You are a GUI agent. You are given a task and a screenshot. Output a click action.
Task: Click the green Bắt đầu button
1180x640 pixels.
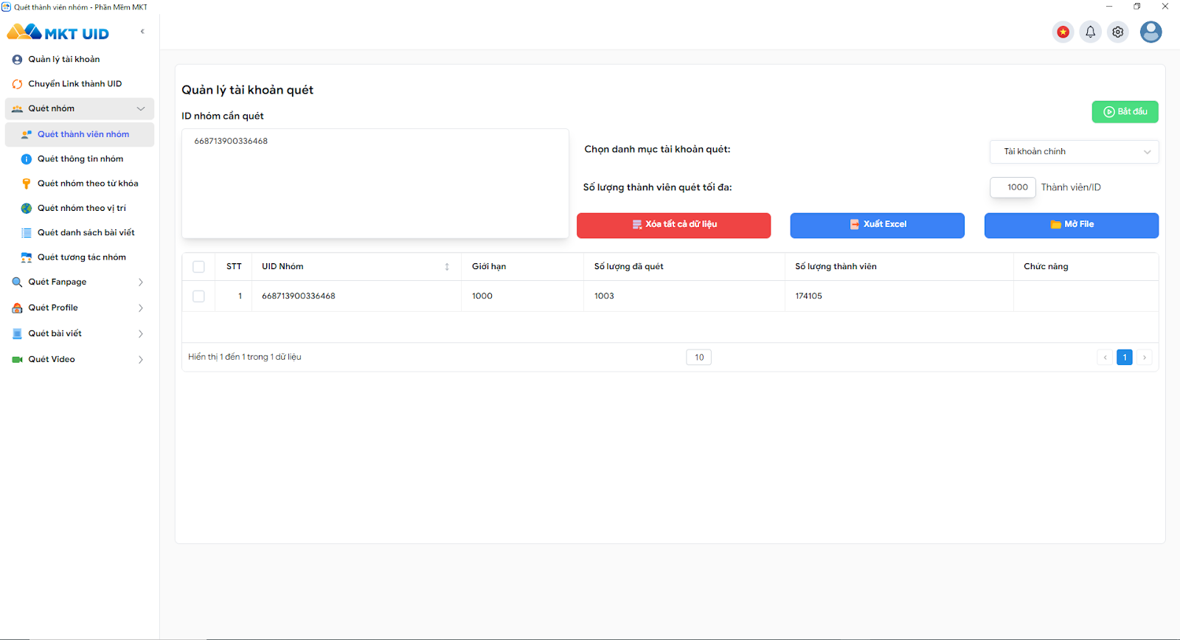tap(1125, 112)
